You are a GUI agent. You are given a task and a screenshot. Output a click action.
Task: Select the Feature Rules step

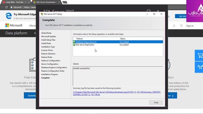(x=47, y=57)
